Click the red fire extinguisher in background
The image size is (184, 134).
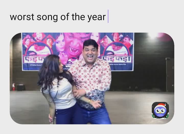[x=14, y=87]
